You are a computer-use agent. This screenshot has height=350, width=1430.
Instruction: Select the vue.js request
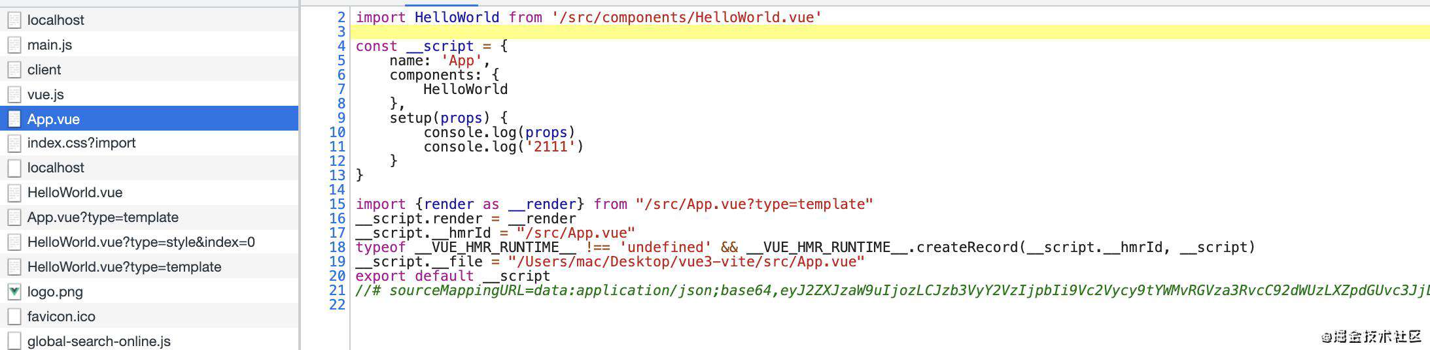point(149,94)
